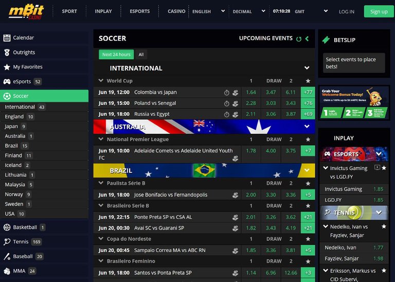The image size is (395, 282).
Task: Bet on Colombia at 1.64 odds
Action: click(251, 92)
